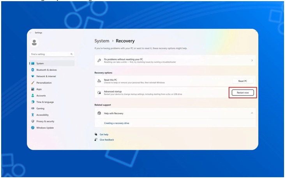
Task: Click the Time & language icon
Action: pyautogui.click(x=33, y=102)
